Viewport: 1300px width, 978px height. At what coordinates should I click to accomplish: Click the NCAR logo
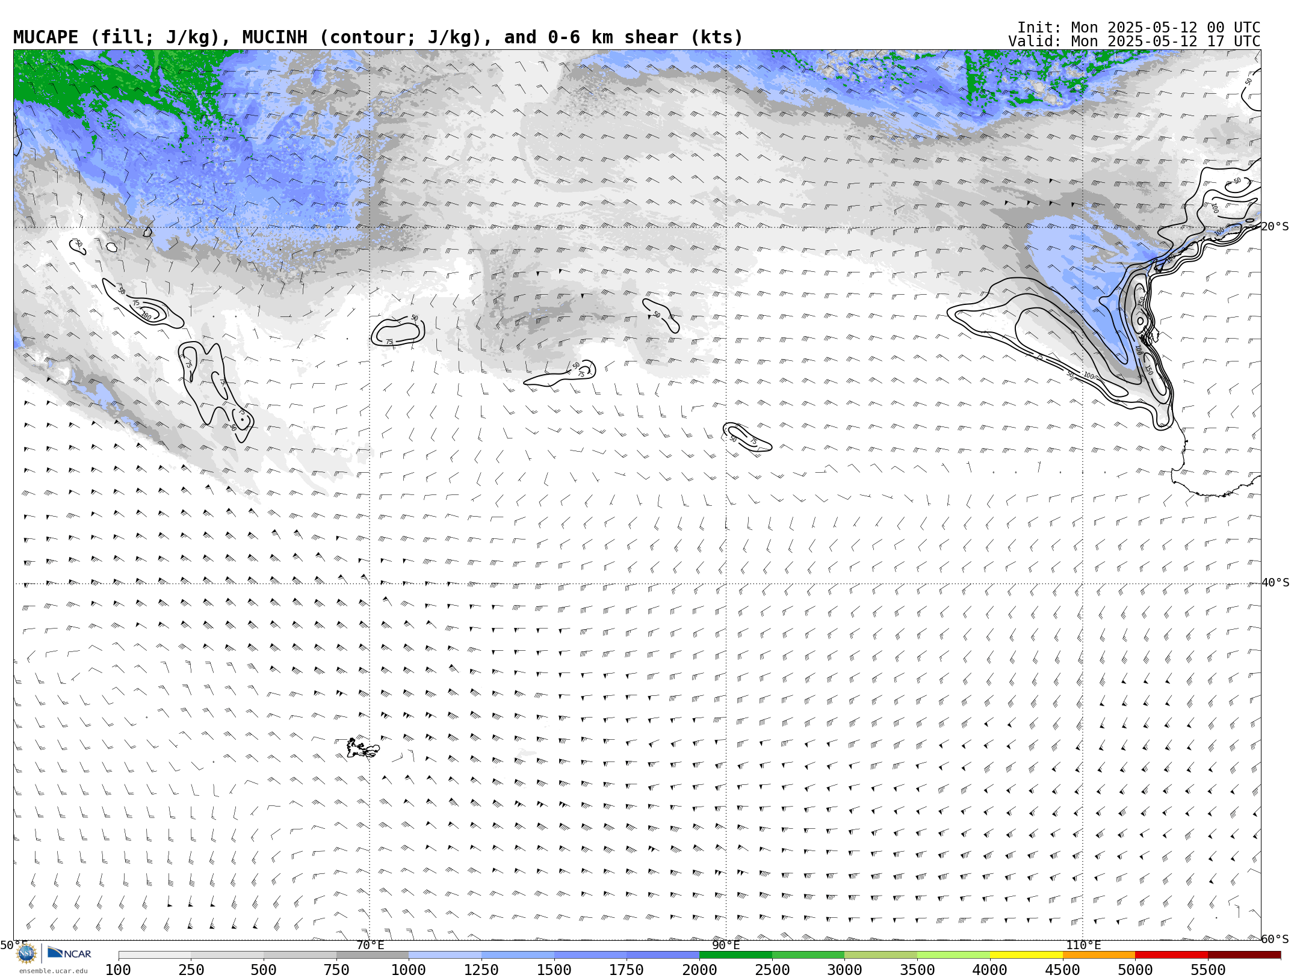69,953
